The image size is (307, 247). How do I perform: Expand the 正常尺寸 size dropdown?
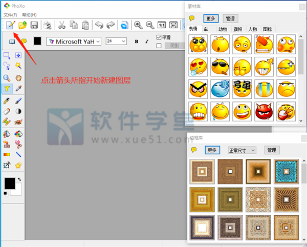242,150
